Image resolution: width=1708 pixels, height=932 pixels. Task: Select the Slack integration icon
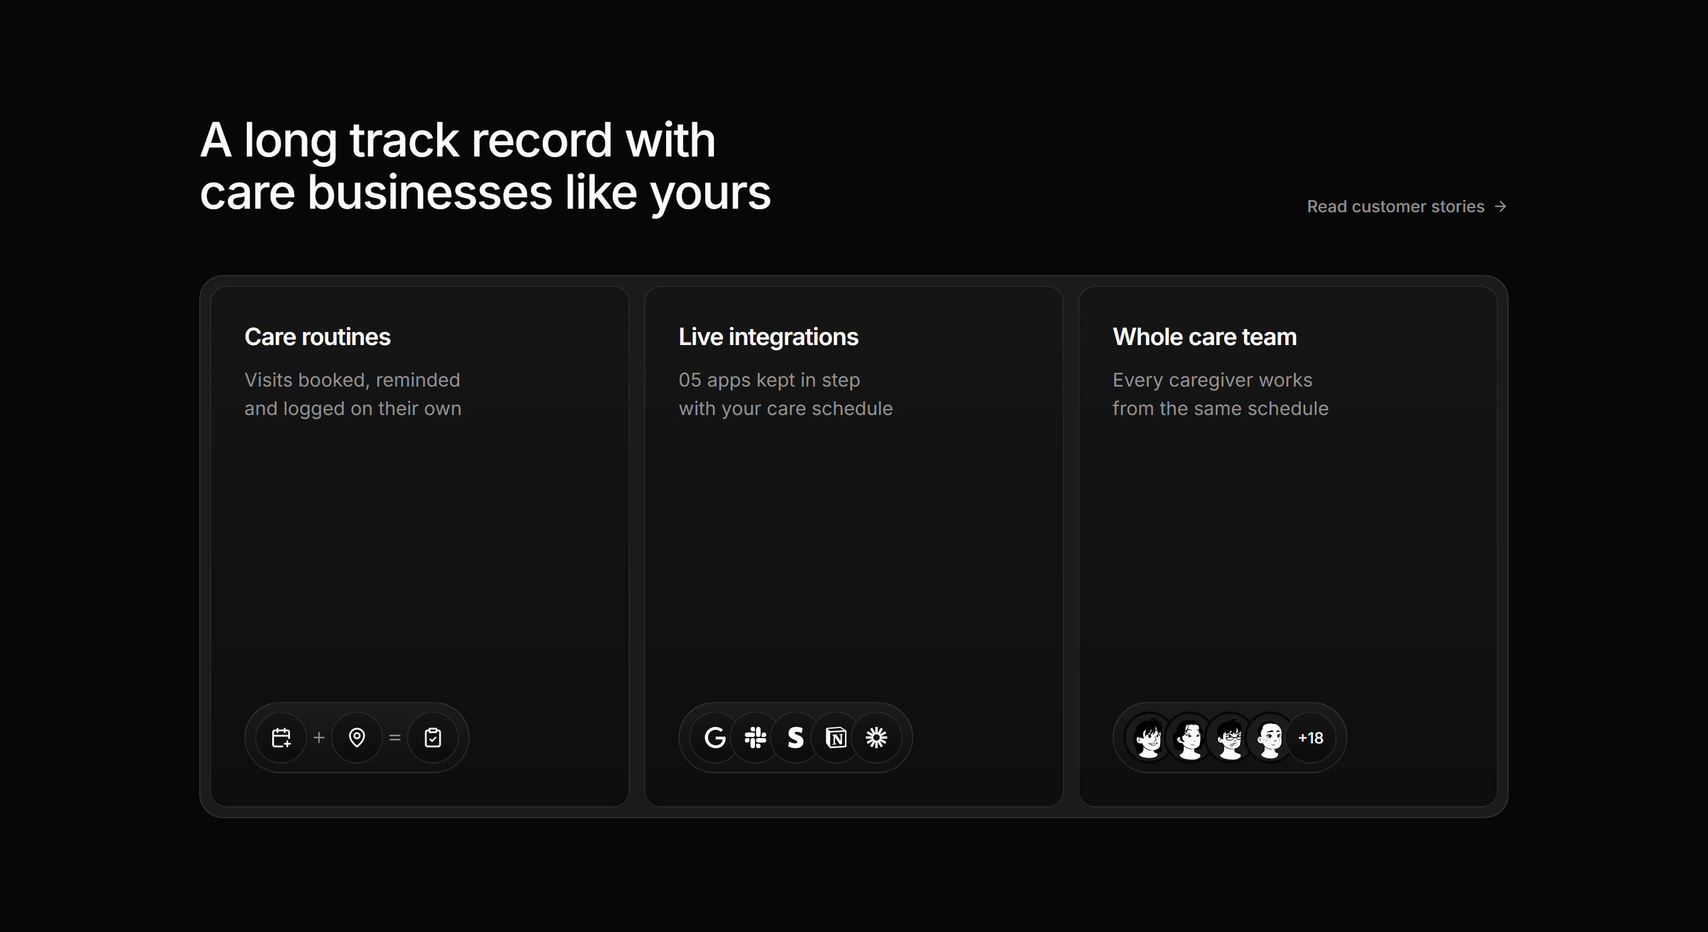(755, 738)
